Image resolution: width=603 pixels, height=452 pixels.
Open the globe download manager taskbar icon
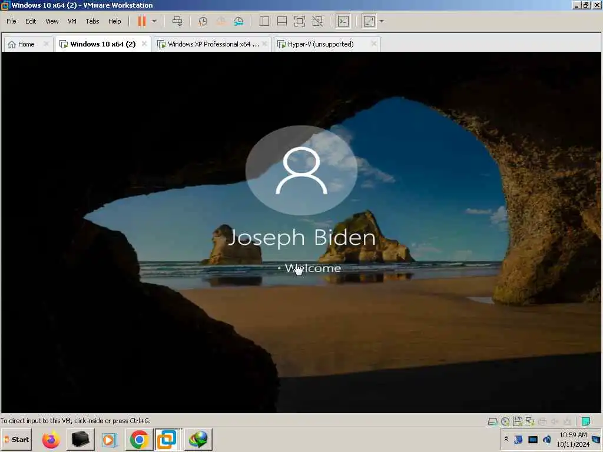click(198, 439)
